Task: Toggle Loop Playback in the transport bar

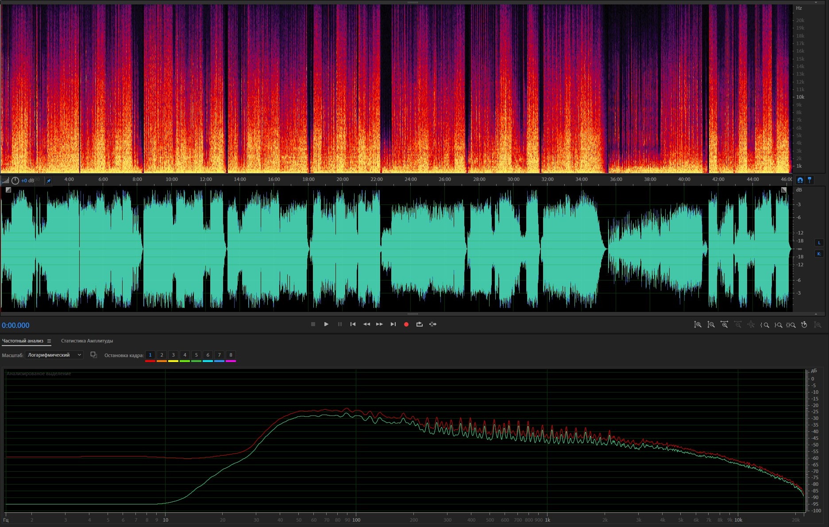Action: pyautogui.click(x=419, y=324)
